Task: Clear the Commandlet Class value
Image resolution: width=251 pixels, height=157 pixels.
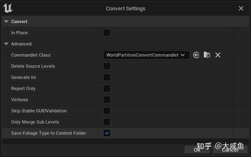Action: (218, 55)
